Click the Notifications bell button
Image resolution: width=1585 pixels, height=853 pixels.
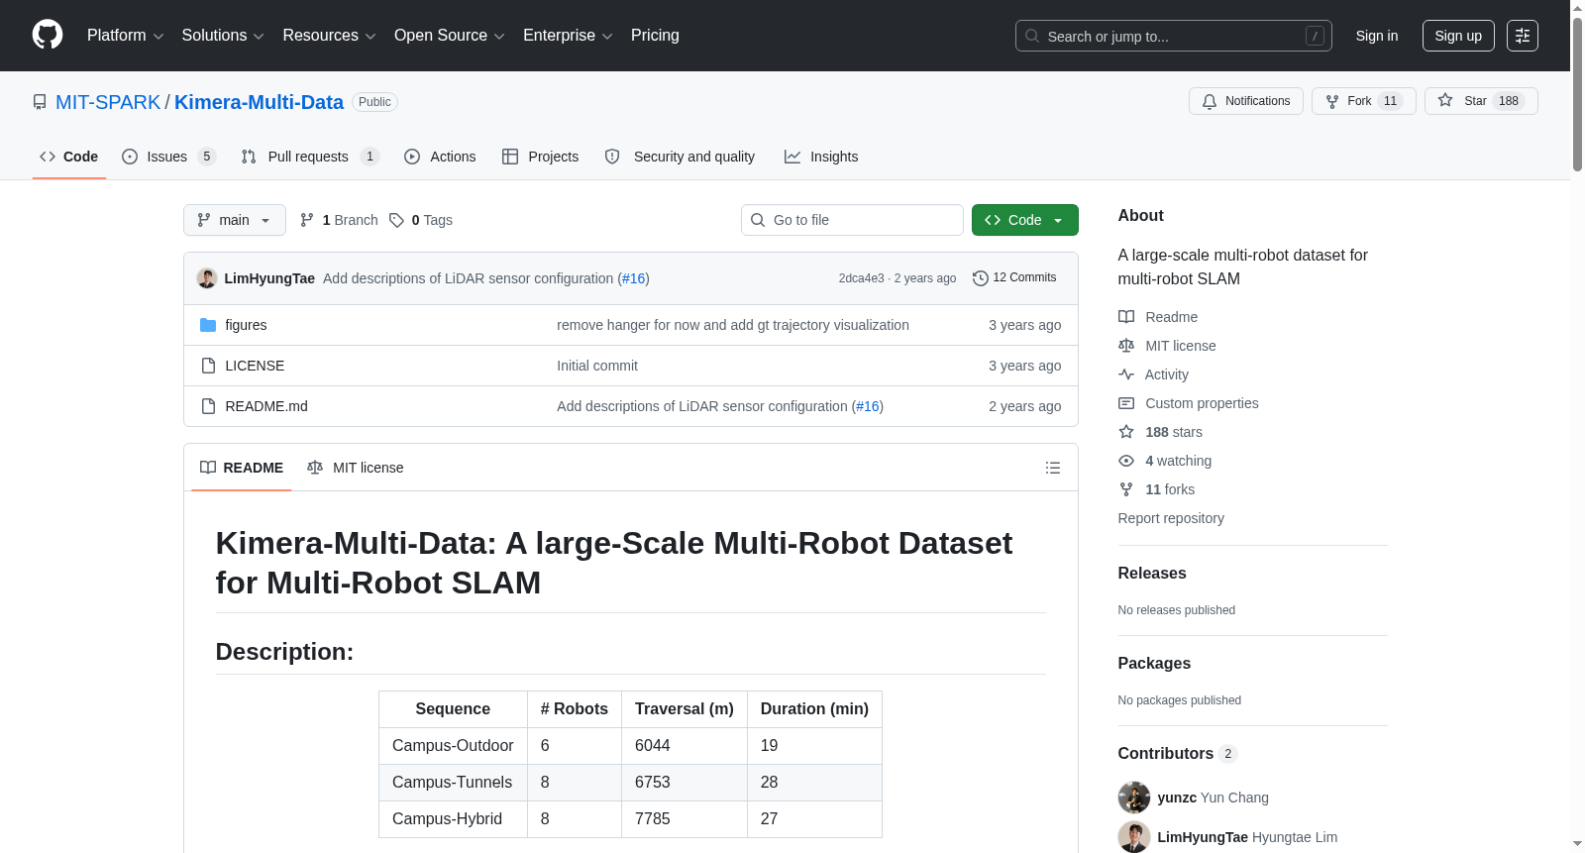pos(1246,101)
